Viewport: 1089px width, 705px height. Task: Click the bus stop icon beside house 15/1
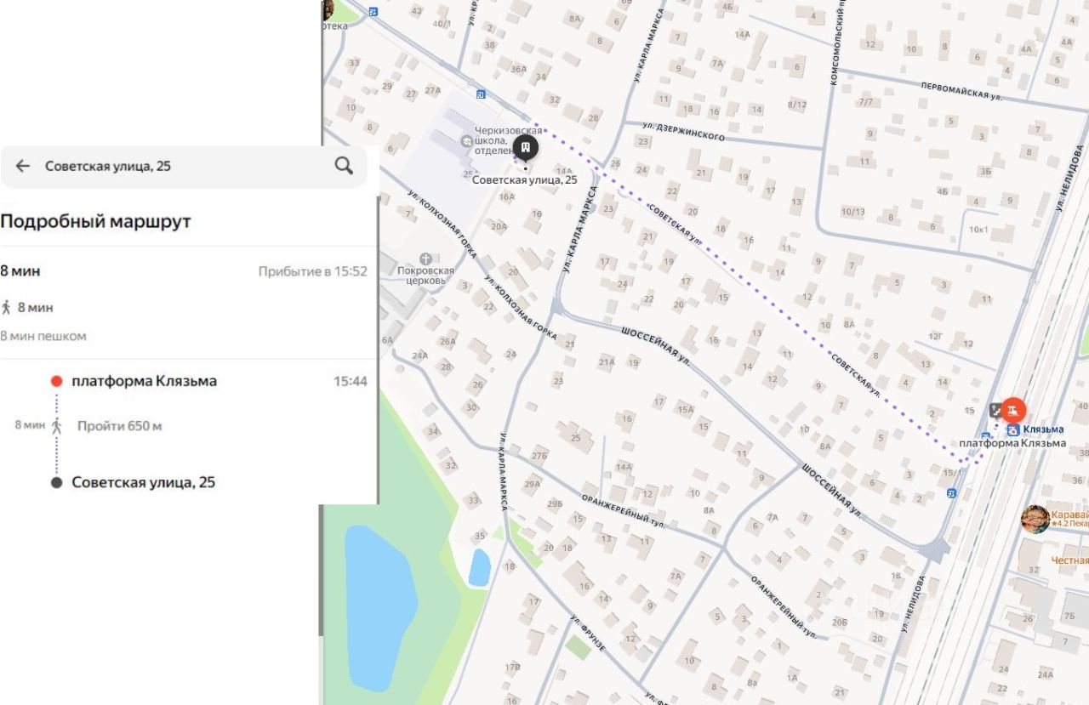(951, 492)
